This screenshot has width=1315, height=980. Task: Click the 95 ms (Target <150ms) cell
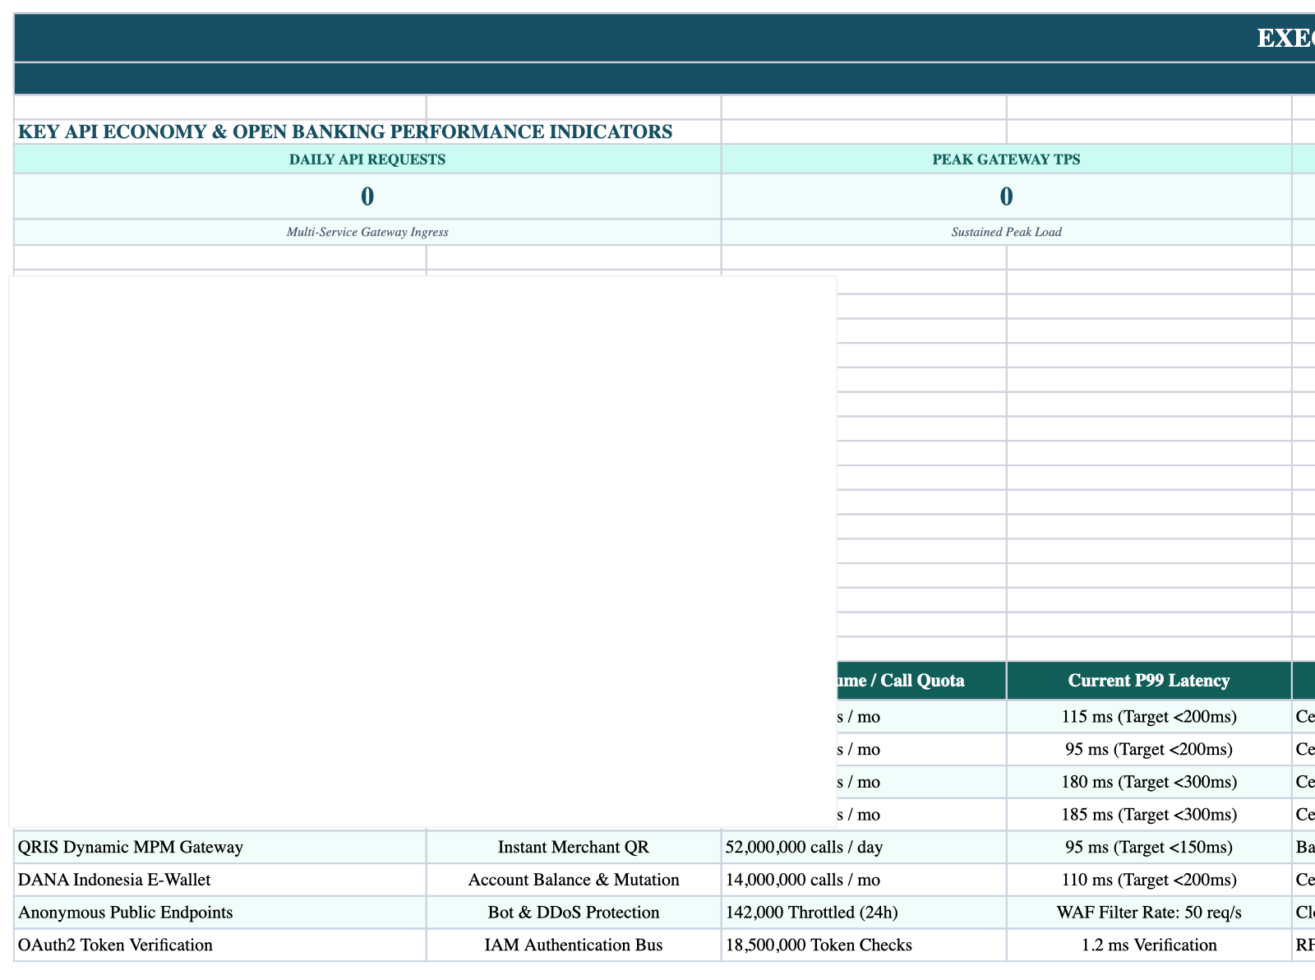(x=1149, y=847)
